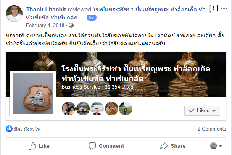Click the Like thumbs-up button
232x155 pixels.
click(39, 146)
